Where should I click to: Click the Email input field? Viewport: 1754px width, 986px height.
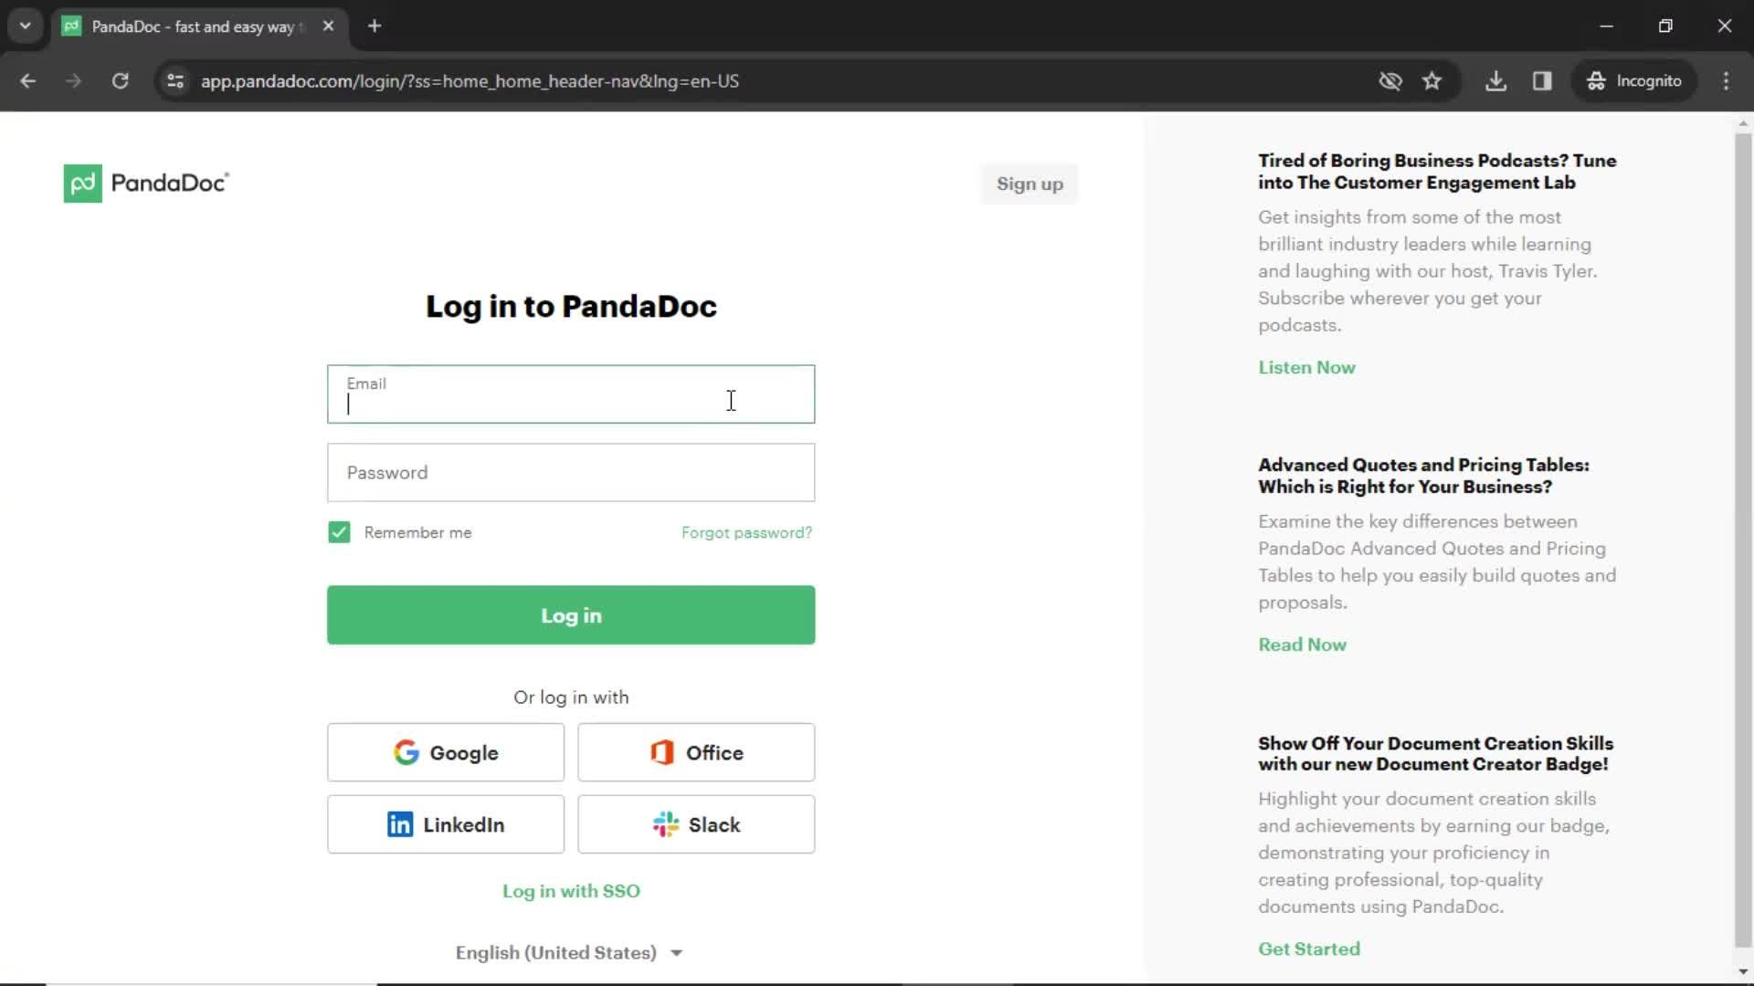tap(571, 393)
